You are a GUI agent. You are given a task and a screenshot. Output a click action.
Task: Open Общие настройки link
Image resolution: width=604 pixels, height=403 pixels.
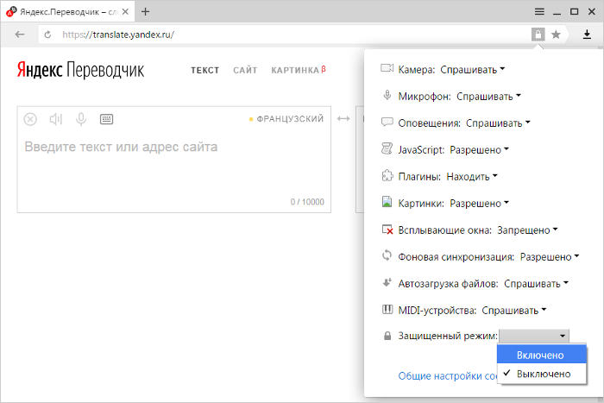(448, 375)
